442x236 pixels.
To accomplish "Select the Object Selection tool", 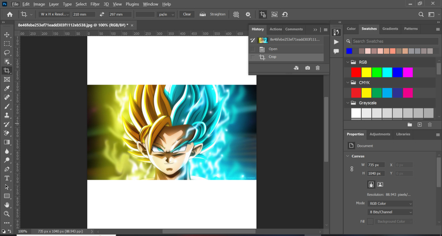I will 7,62.
